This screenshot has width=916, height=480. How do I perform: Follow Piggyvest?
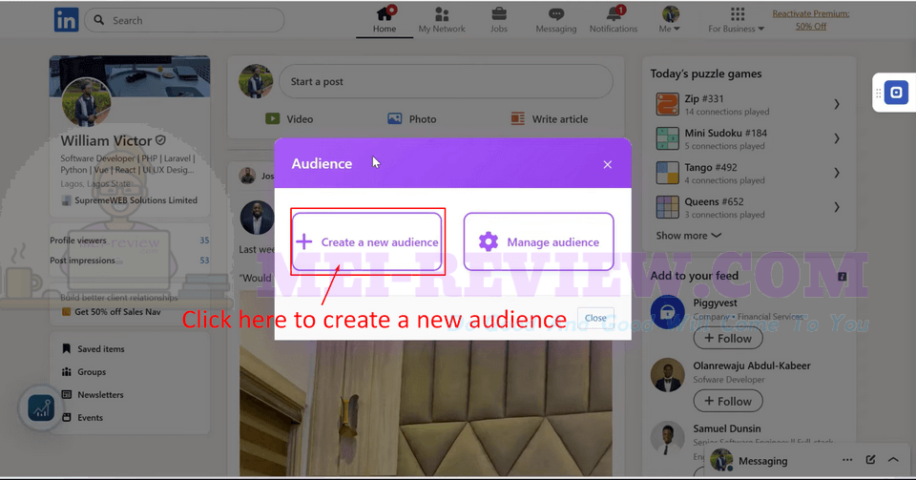click(728, 338)
